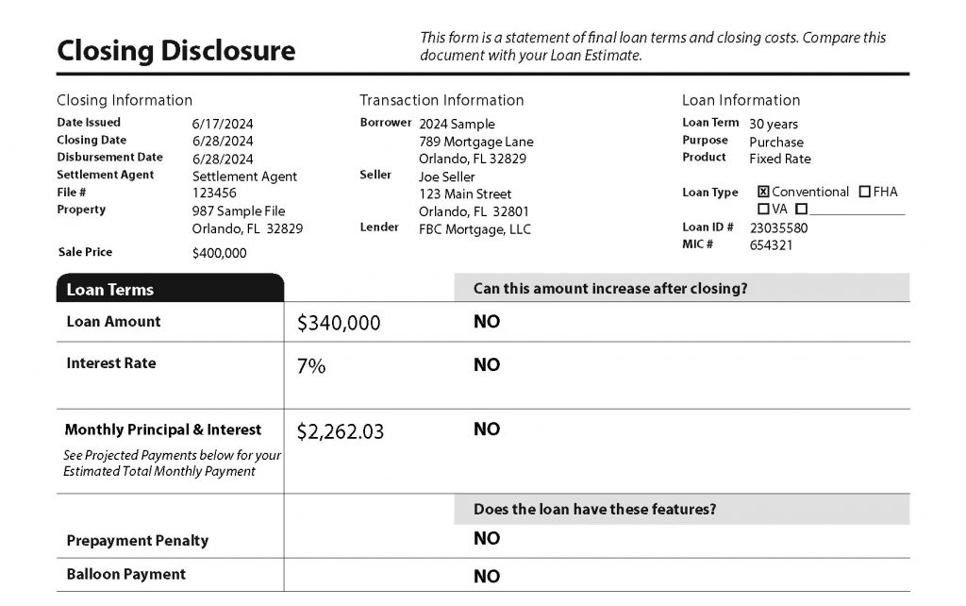Click NO beside Prepayment Penalty
Image resolution: width=966 pixels, height=606 pixels.
click(487, 538)
